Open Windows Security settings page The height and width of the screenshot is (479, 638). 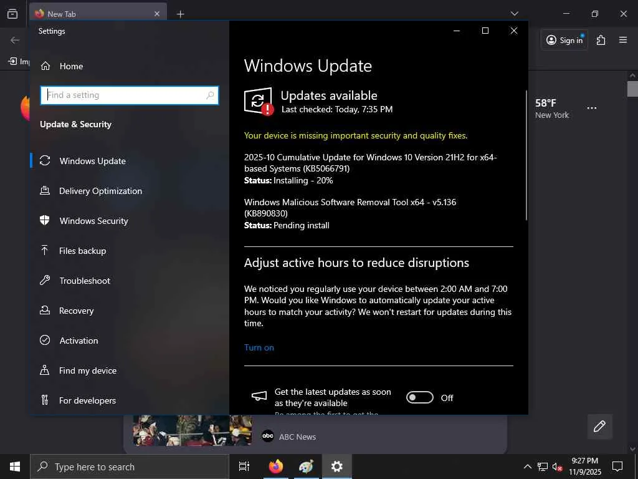point(93,221)
